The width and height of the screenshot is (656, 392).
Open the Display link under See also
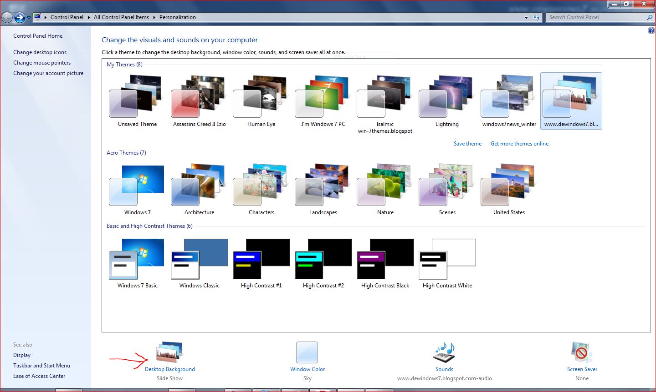(x=22, y=355)
